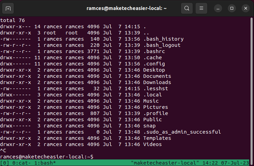Select tmux window 1:bash* in status bar
Screen dimensions: 254x166
click(x=45, y=163)
